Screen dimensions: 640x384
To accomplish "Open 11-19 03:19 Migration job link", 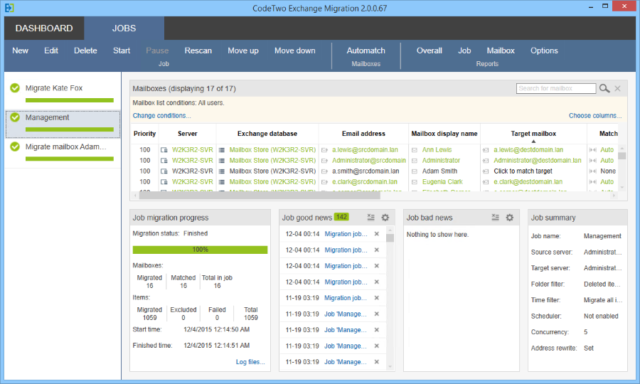I will click(346, 298).
